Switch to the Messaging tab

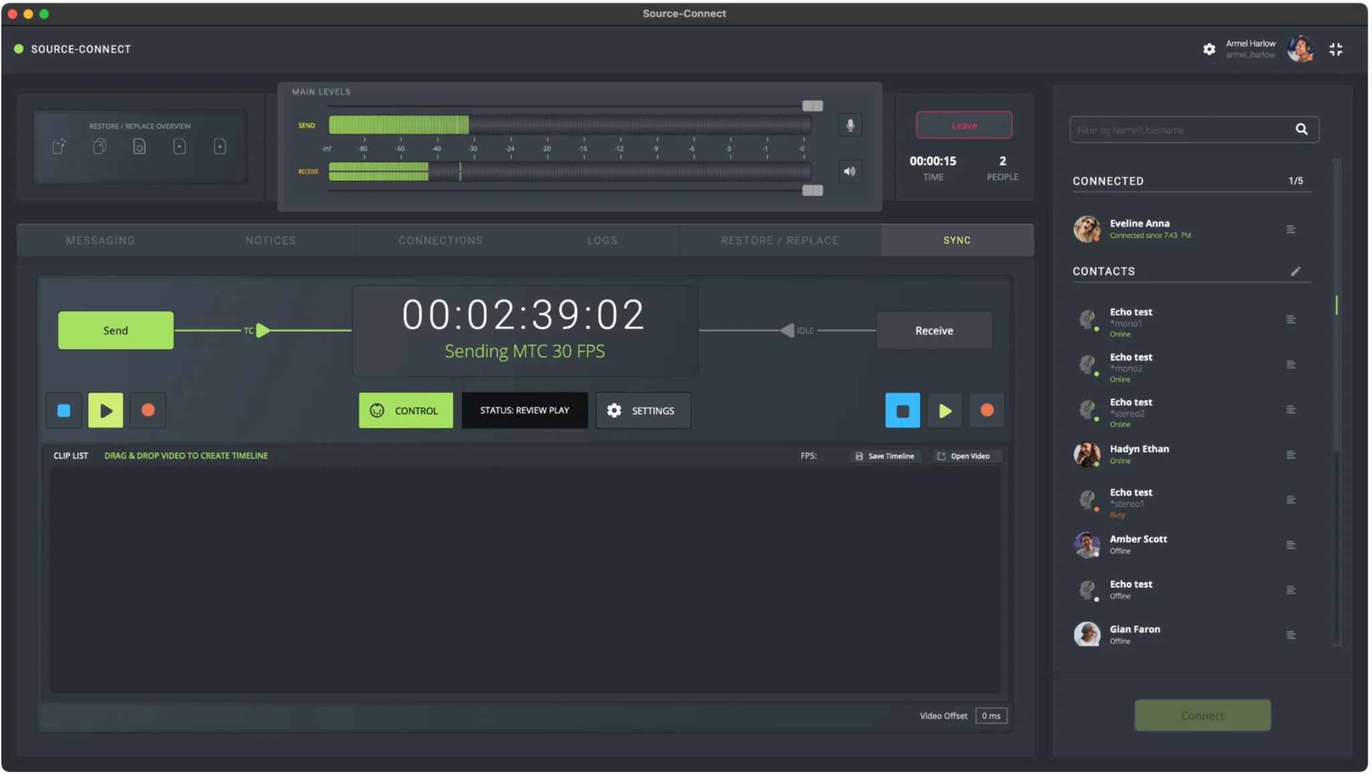click(x=100, y=241)
